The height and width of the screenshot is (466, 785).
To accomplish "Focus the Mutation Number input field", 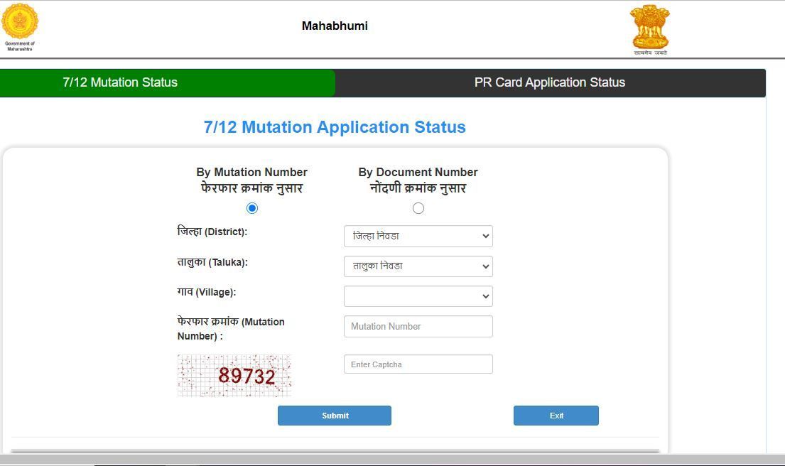I will tap(418, 327).
